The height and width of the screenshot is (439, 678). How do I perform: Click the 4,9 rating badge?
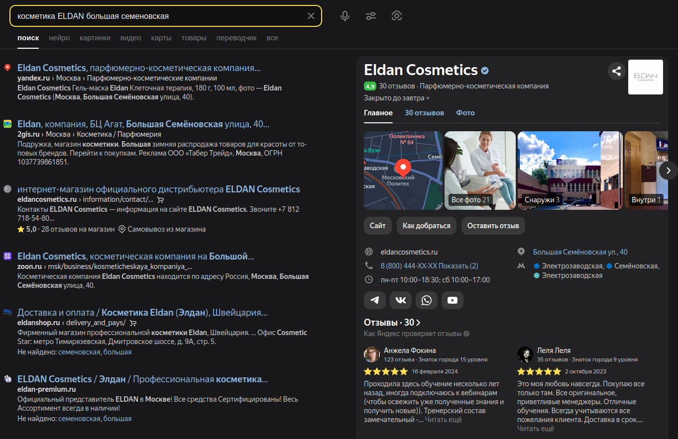coord(370,86)
